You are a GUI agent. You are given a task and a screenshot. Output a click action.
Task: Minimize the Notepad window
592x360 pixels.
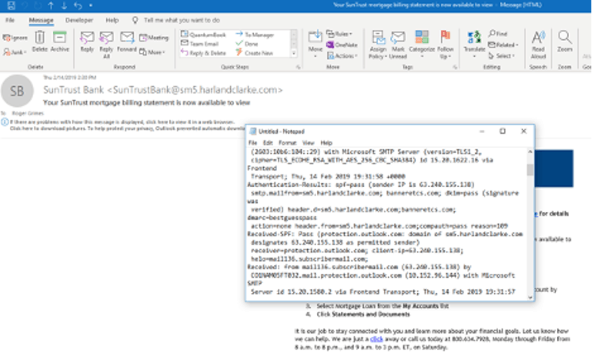point(482,131)
